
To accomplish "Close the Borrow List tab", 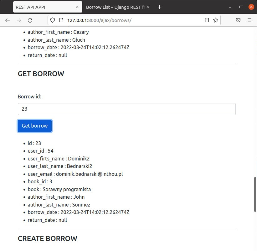I will click(148, 7).
